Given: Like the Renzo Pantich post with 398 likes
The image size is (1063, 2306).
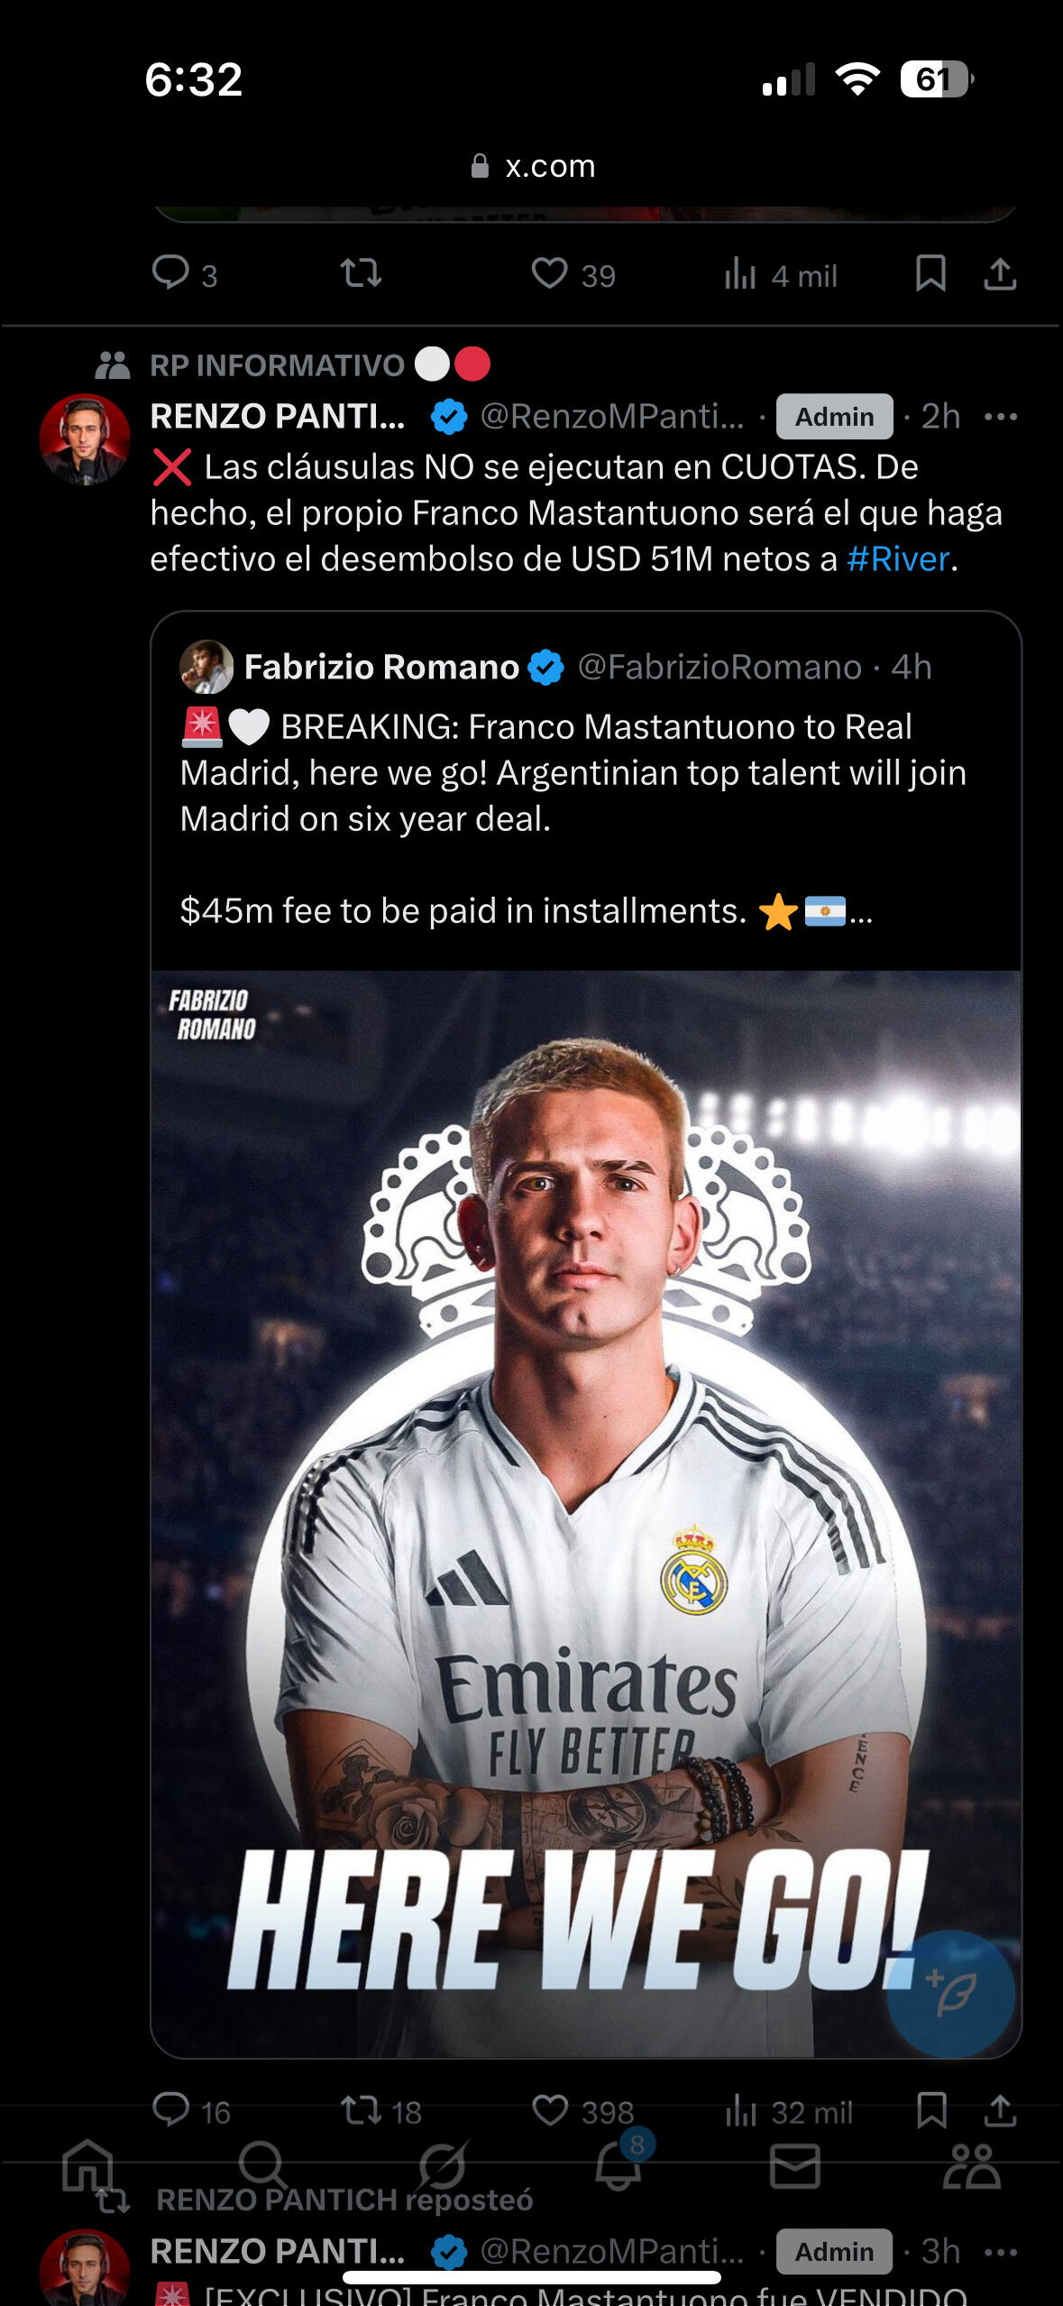Looking at the screenshot, I should [x=582, y=2111].
